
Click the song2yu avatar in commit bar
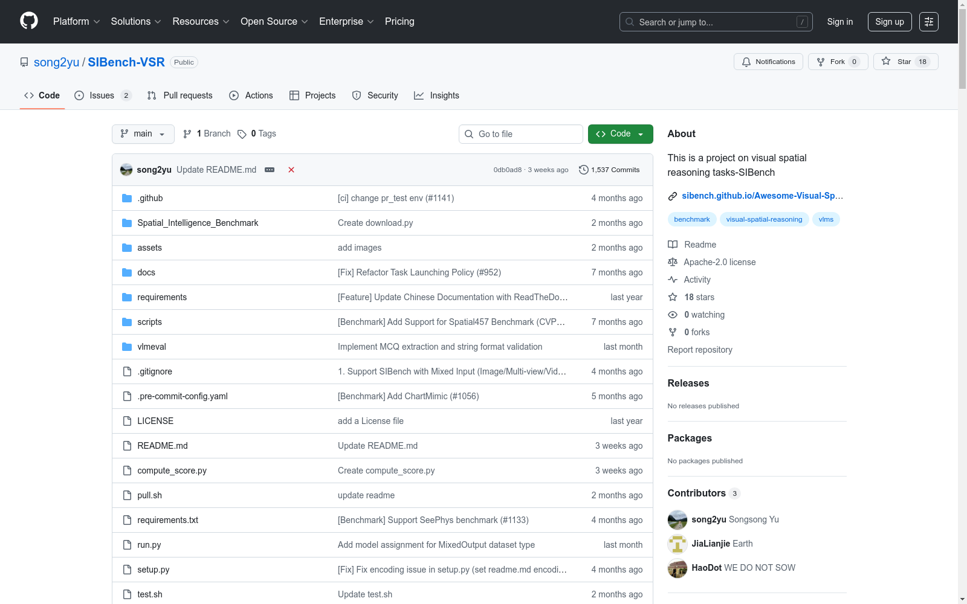tap(126, 170)
